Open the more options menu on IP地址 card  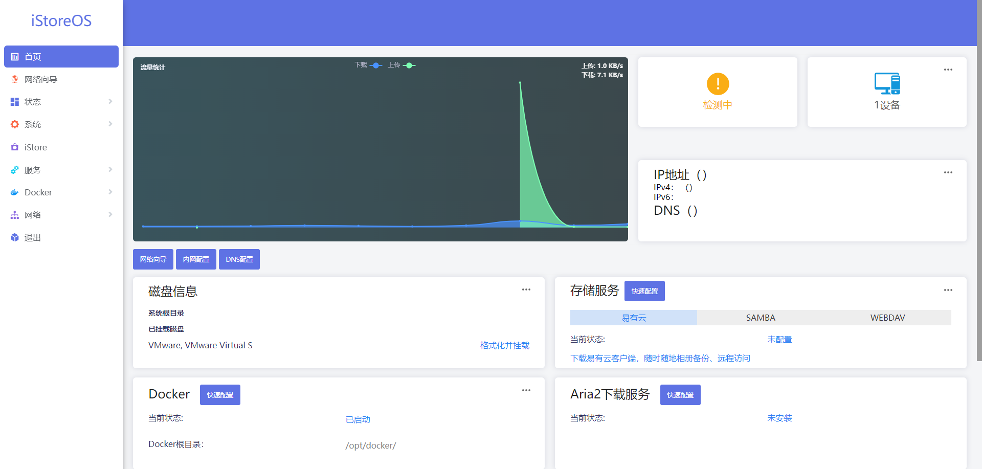click(x=948, y=172)
